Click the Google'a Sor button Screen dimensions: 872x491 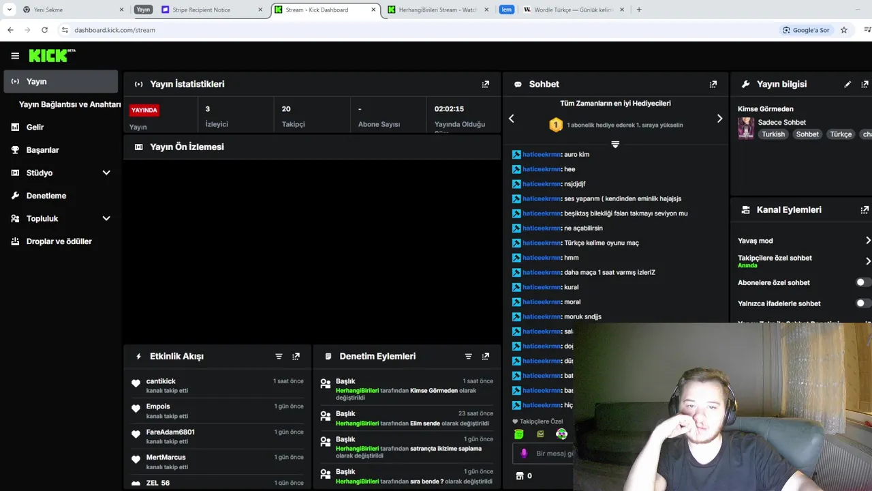(x=807, y=30)
